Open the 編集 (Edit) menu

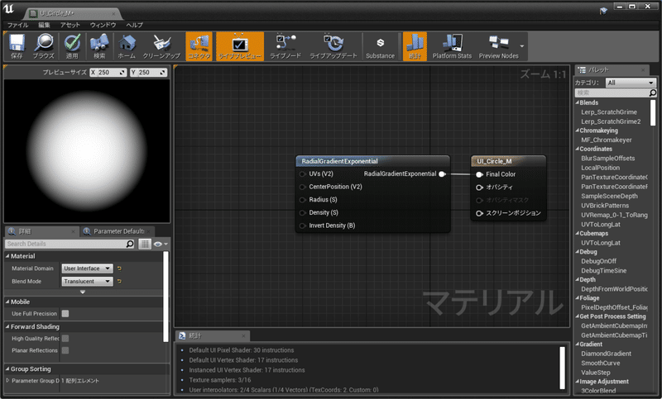[44, 25]
